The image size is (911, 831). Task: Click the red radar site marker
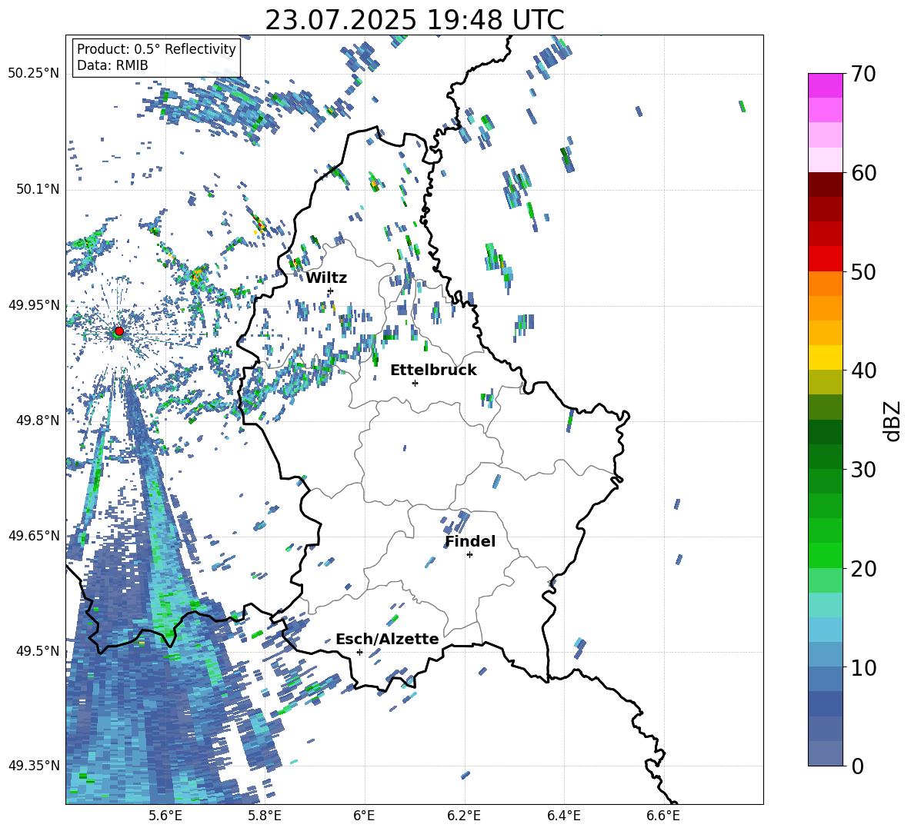118,331
